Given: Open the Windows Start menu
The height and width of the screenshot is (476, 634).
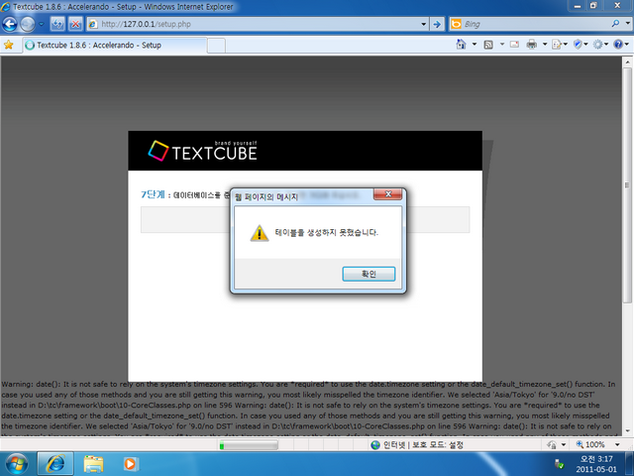Looking at the screenshot, I should pyautogui.click(x=17, y=464).
